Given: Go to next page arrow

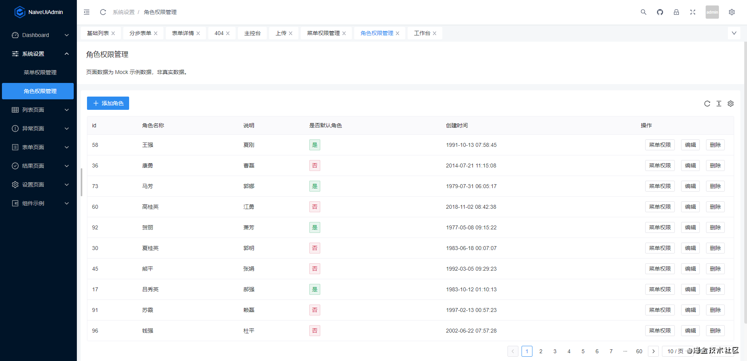Looking at the screenshot, I should 653,351.
